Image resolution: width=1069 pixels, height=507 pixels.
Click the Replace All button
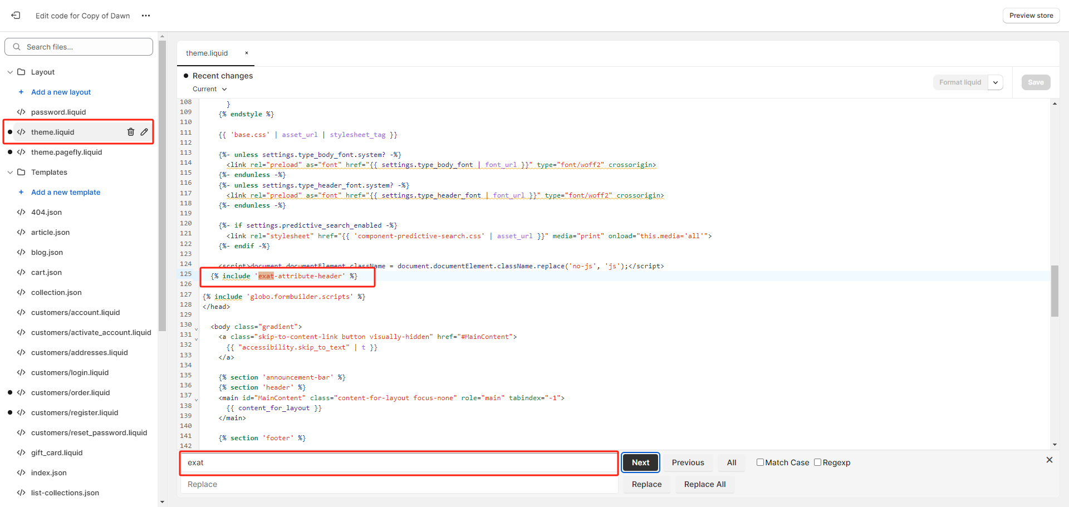pyautogui.click(x=705, y=484)
